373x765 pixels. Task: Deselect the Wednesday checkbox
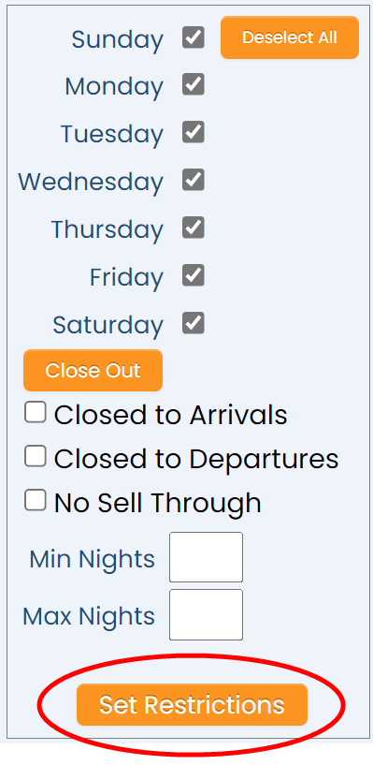point(194,181)
